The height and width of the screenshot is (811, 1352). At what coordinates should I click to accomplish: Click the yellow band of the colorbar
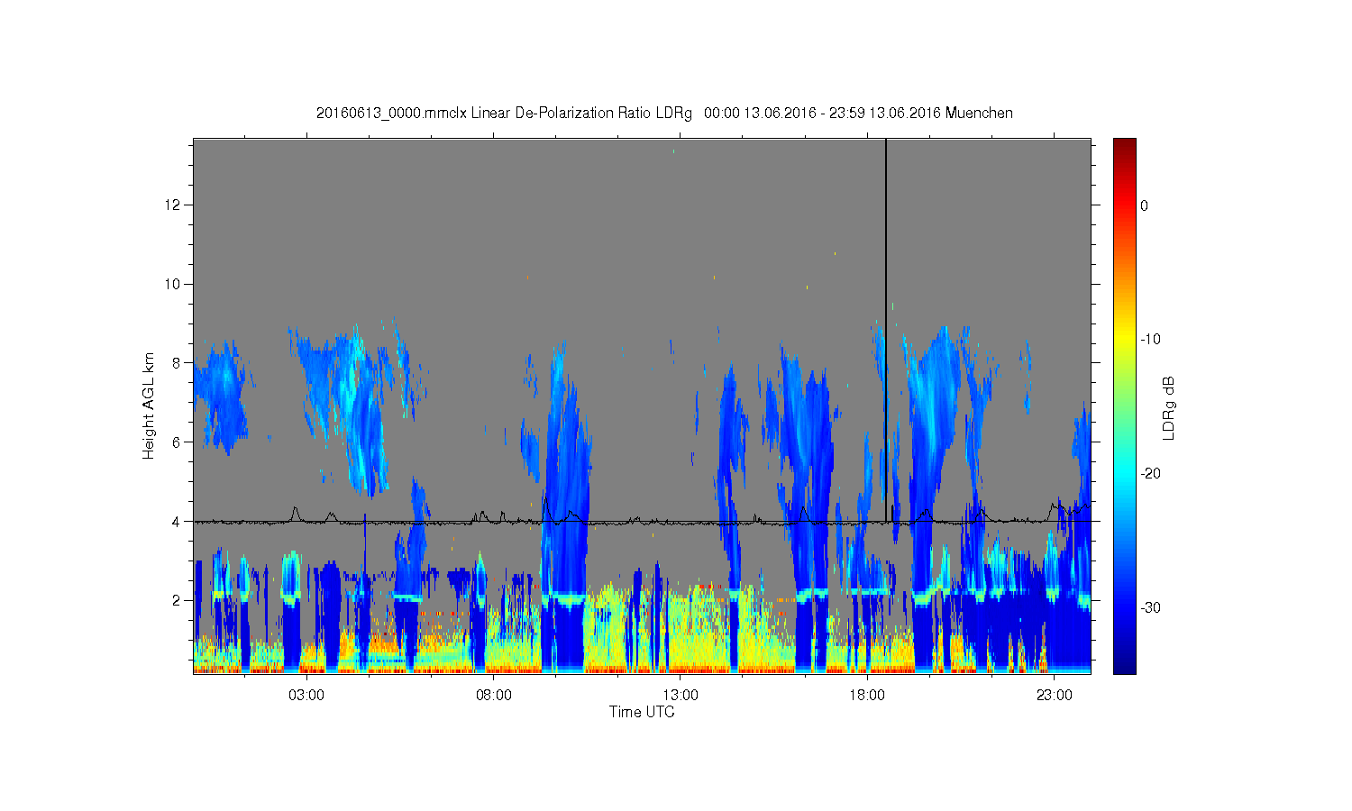(x=1125, y=340)
